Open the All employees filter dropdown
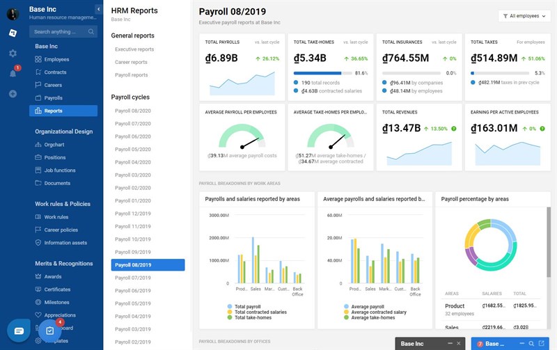This screenshot has width=557, height=350. (524, 15)
